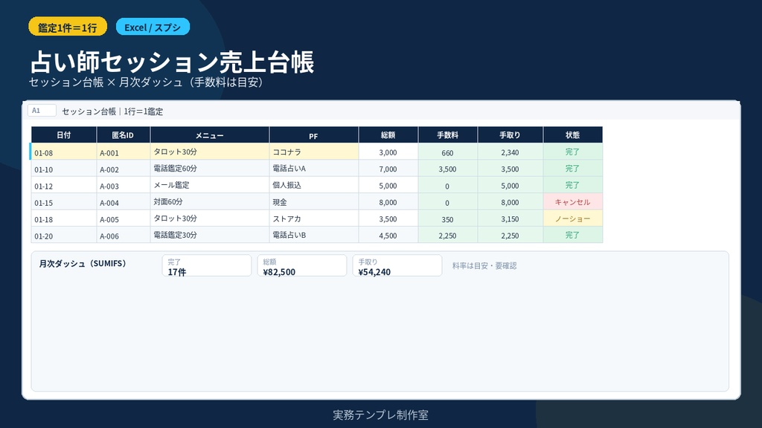Click the 占い師セッション売上台帳 title

point(172,62)
